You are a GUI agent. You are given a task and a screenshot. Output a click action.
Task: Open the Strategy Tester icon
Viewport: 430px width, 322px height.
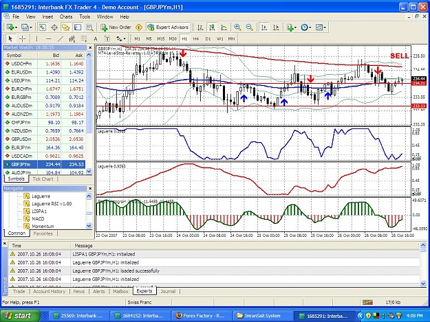click(x=89, y=27)
